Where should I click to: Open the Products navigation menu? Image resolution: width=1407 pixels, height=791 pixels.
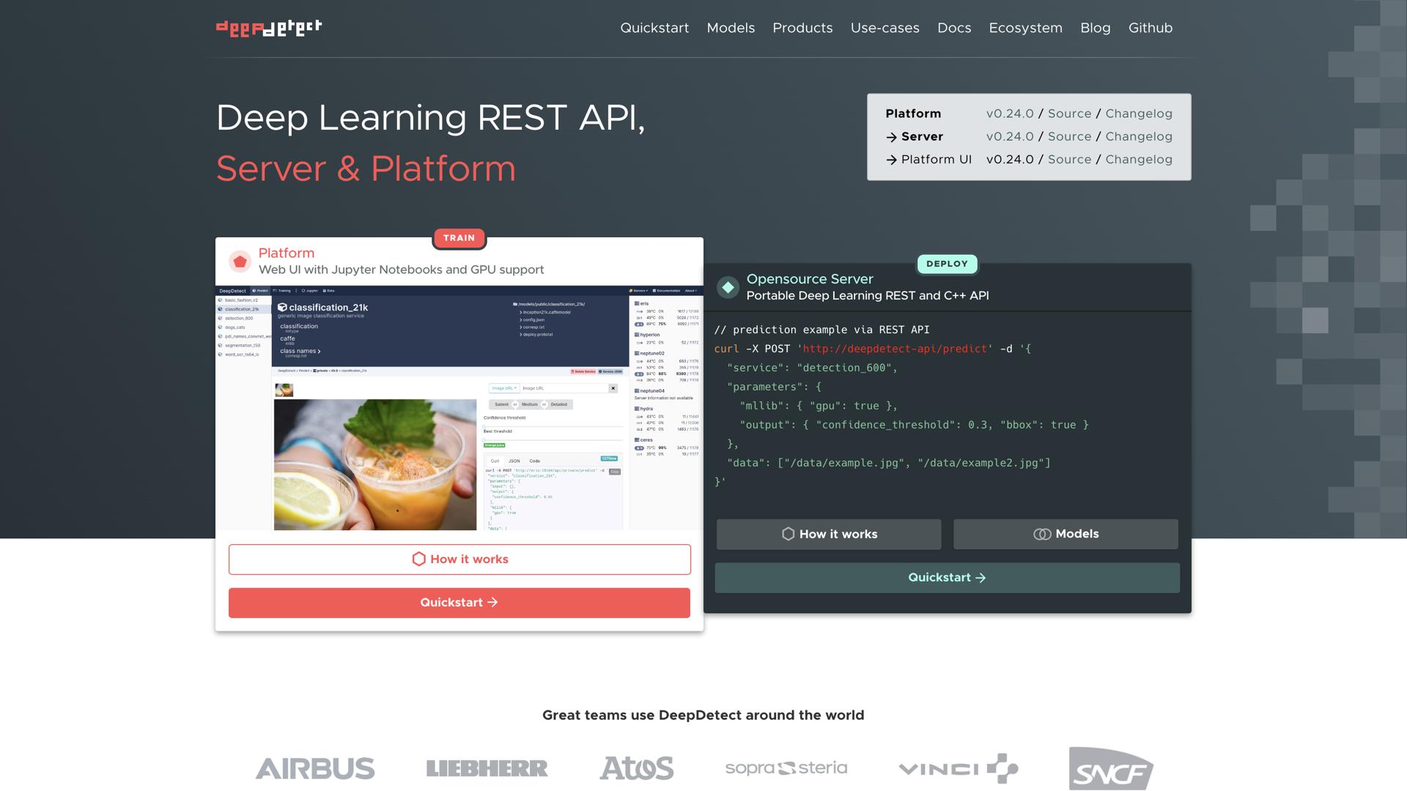[802, 28]
